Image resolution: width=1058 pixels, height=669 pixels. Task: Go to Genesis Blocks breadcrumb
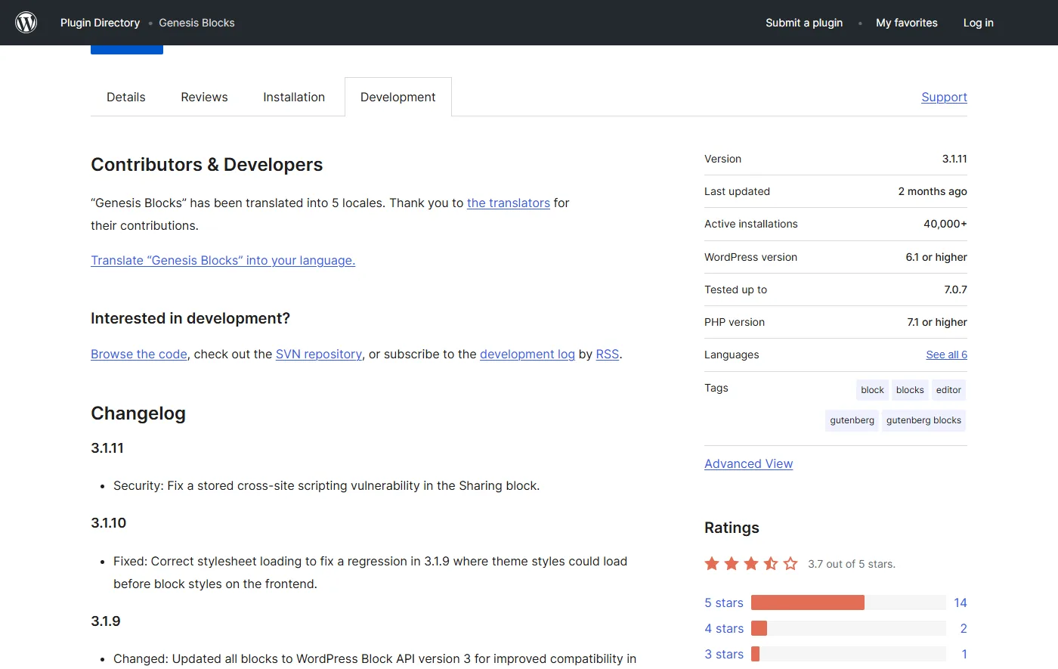196,23
